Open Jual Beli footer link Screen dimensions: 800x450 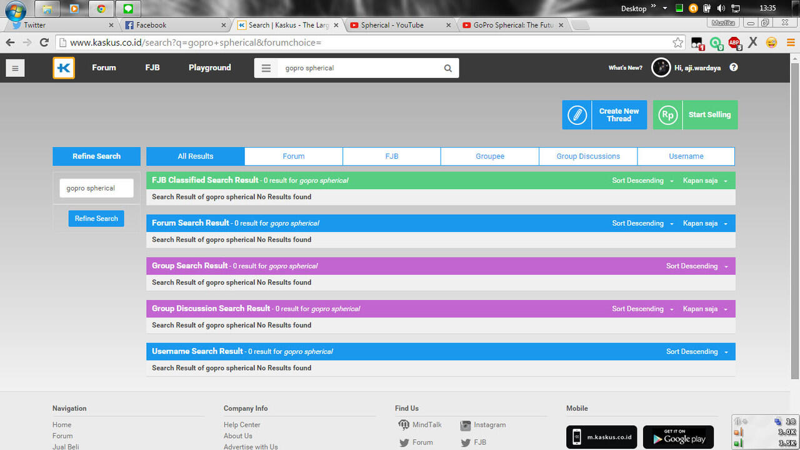pos(66,446)
